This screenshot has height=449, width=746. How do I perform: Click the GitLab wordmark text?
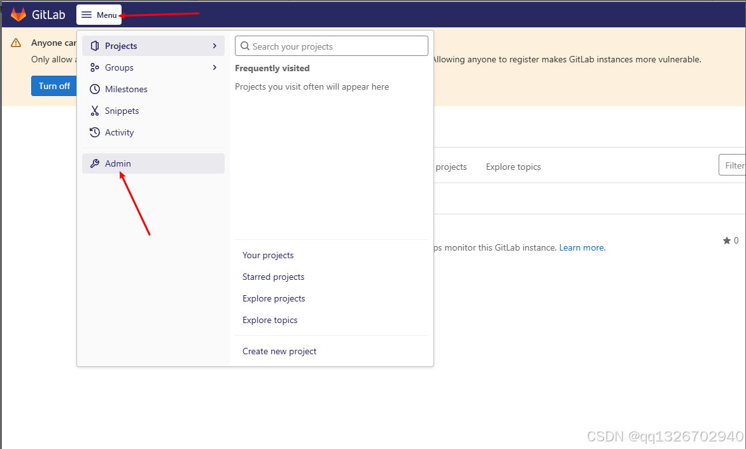point(48,15)
